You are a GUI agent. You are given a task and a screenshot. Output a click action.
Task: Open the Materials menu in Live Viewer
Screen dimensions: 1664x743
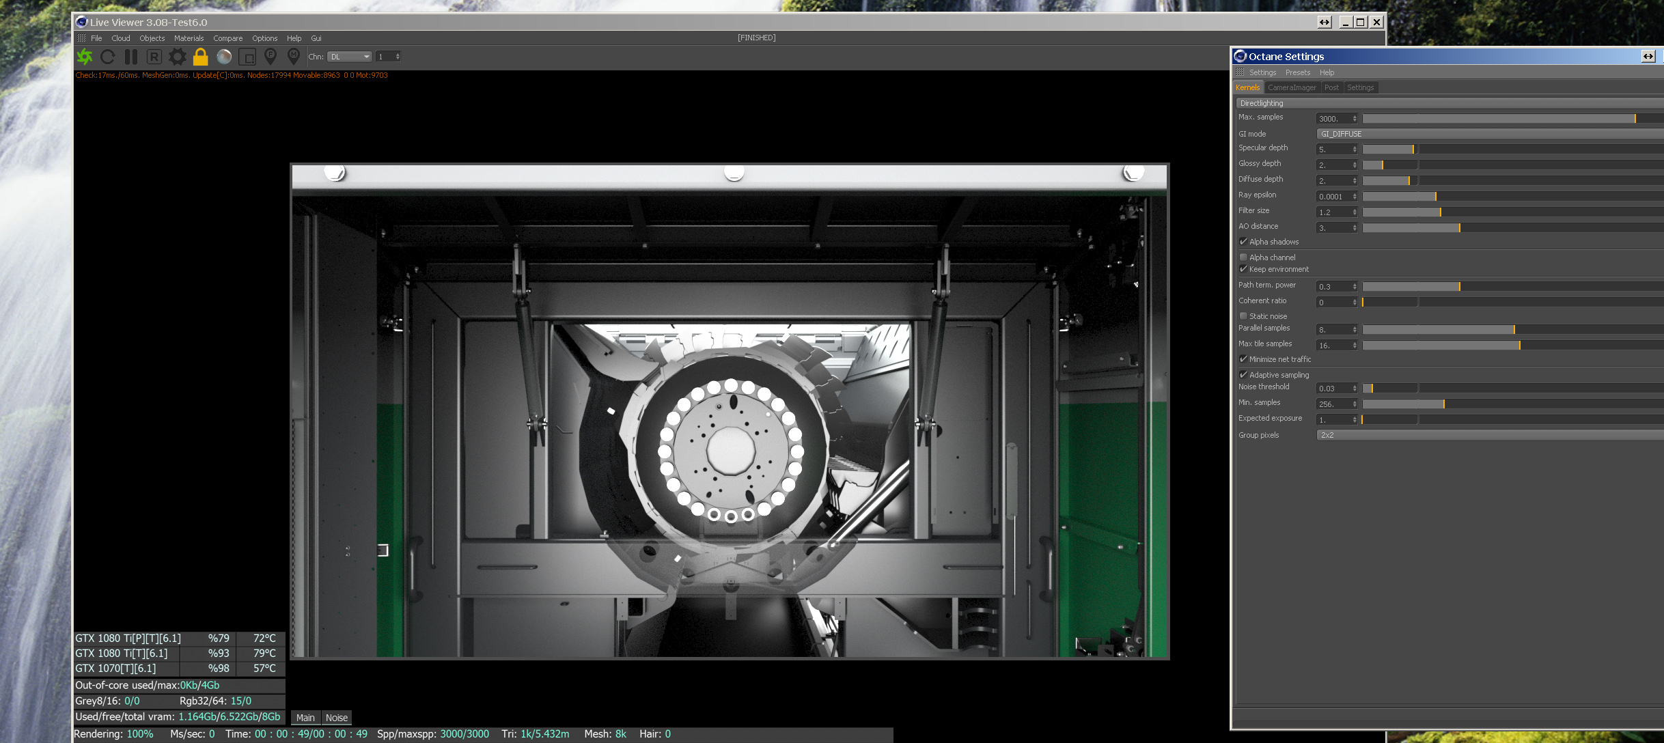coord(189,38)
